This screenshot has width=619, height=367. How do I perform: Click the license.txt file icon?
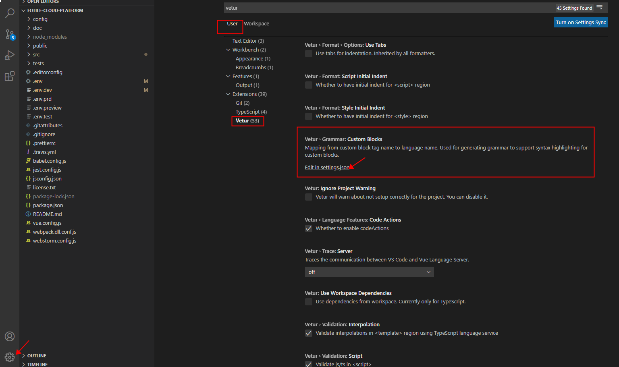tap(28, 187)
